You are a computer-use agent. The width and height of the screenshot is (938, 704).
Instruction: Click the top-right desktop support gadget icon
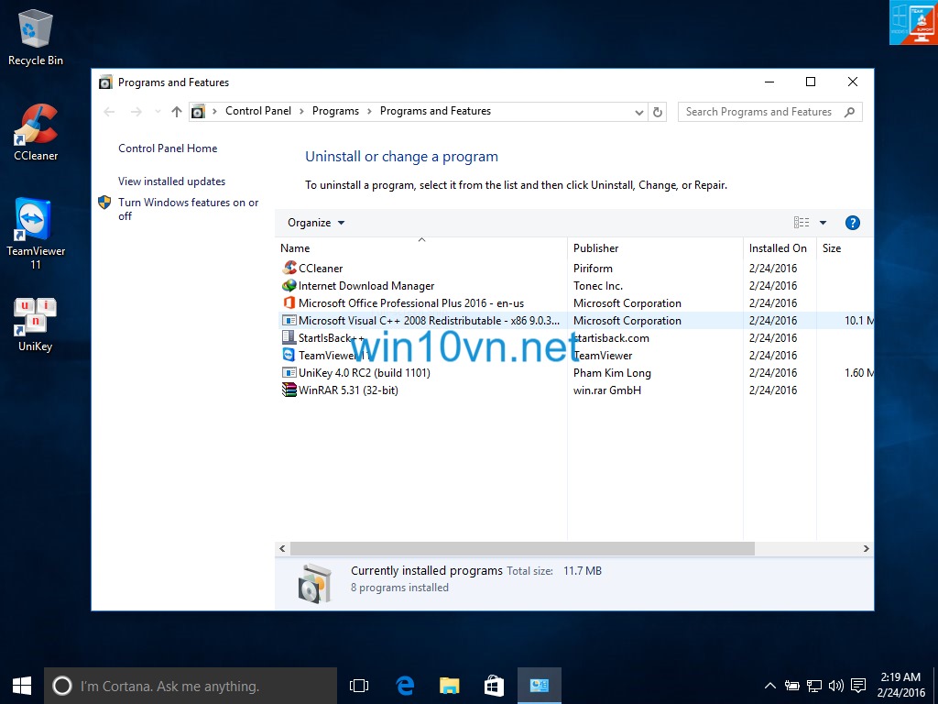pyautogui.click(x=913, y=22)
